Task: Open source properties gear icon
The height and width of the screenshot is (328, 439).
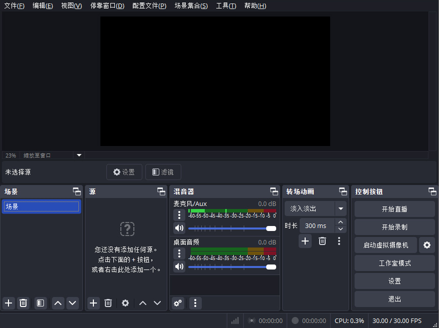Action: 125,303
